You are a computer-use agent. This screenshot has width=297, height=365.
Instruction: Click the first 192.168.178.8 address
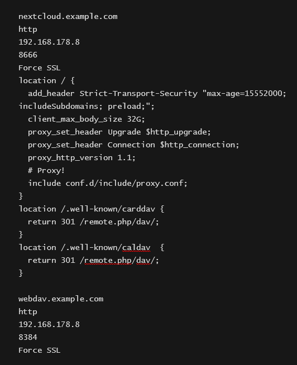pos(49,42)
